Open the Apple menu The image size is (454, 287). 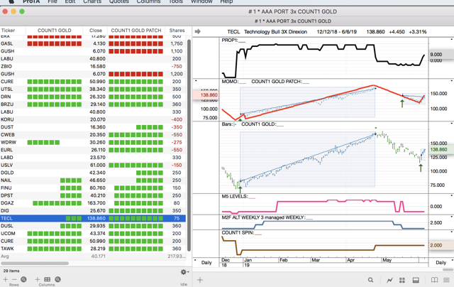point(11,1)
